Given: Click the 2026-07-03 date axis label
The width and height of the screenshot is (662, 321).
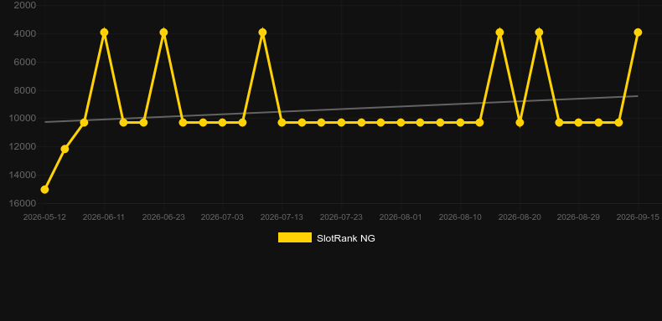Looking at the screenshot, I should (222, 217).
